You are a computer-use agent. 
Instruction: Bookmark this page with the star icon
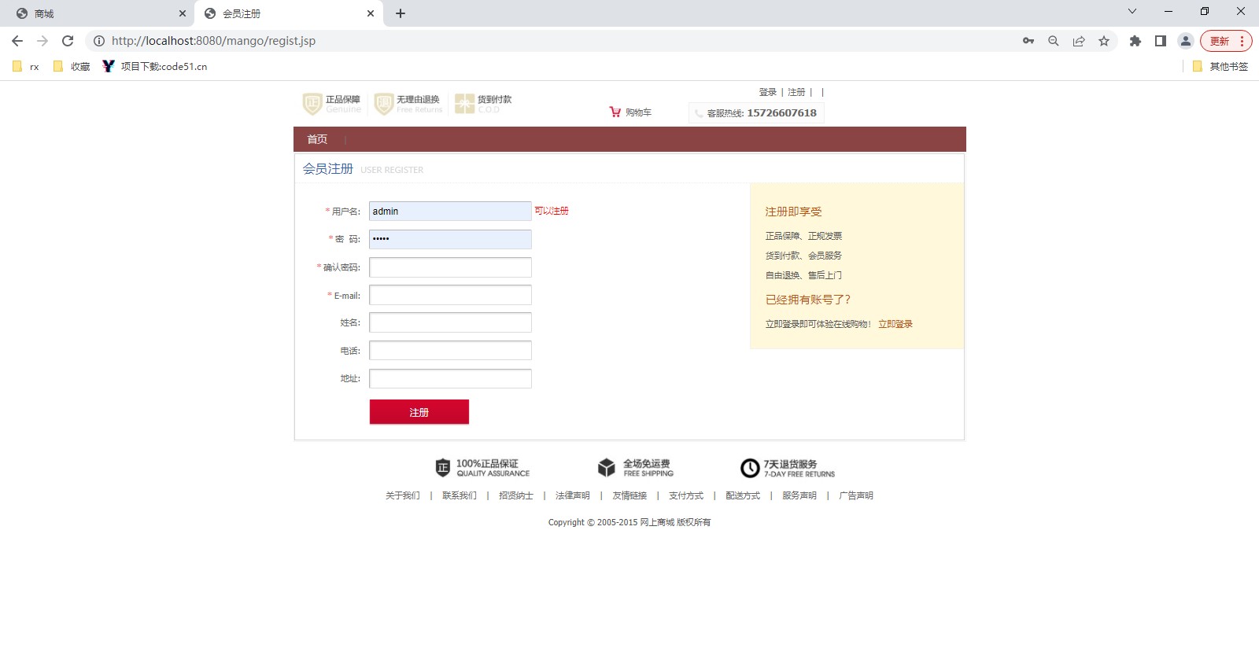click(1104, 41)
